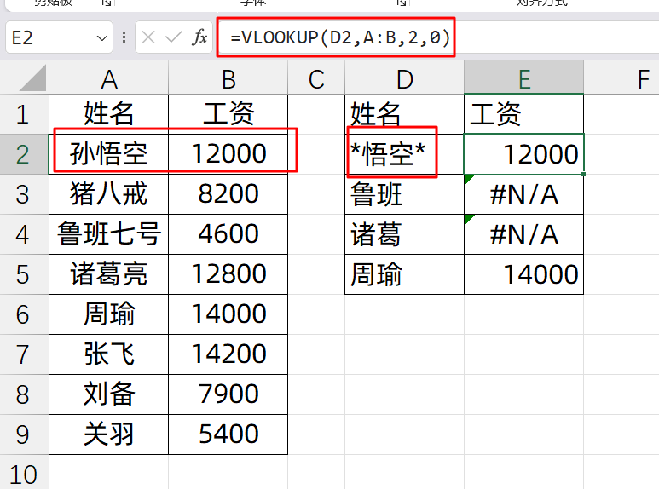Click cell B6 with value 14000
The image size is (659, 489).
[x=228, y=314]
